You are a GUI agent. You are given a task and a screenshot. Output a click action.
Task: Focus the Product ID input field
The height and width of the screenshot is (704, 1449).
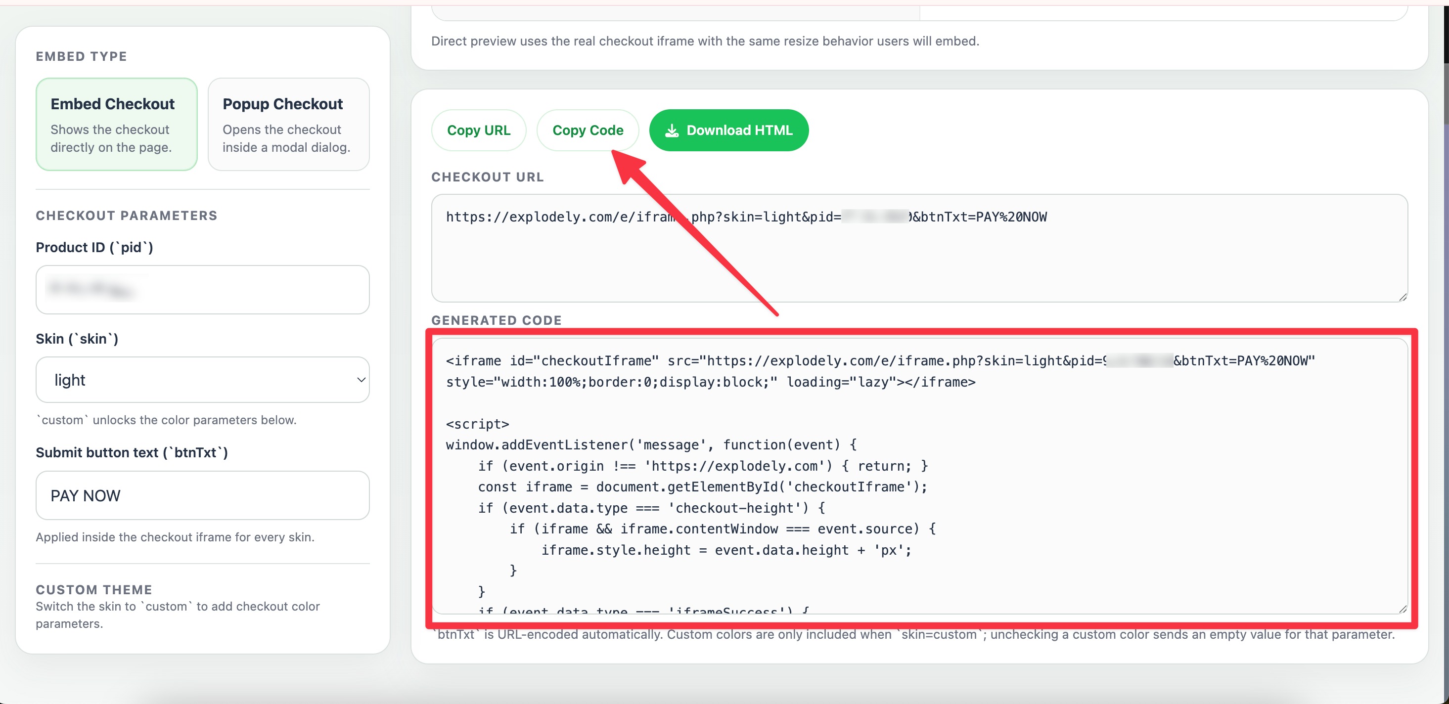[x=202, y=290]
